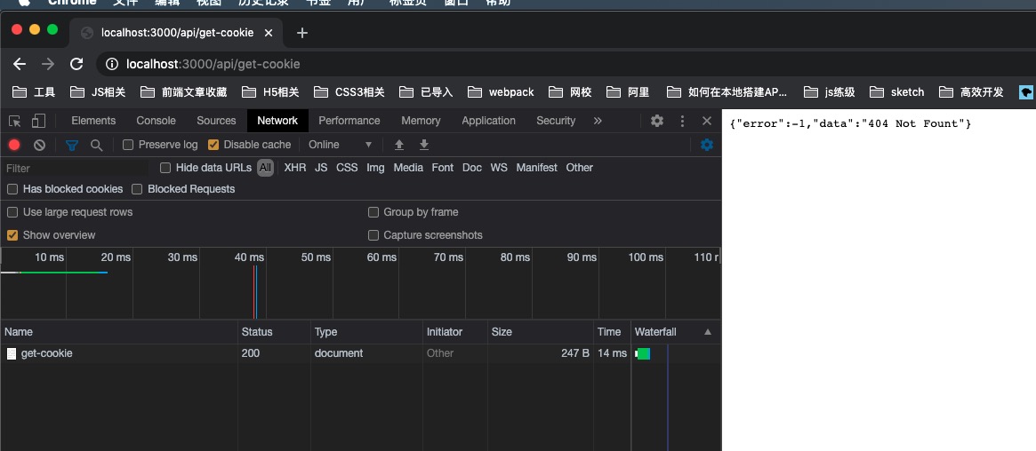Image resolution: width=1036 pixels, height=451 pixels.
Task: Enable the Preserve log checkbox
Action: pos(128,145)
